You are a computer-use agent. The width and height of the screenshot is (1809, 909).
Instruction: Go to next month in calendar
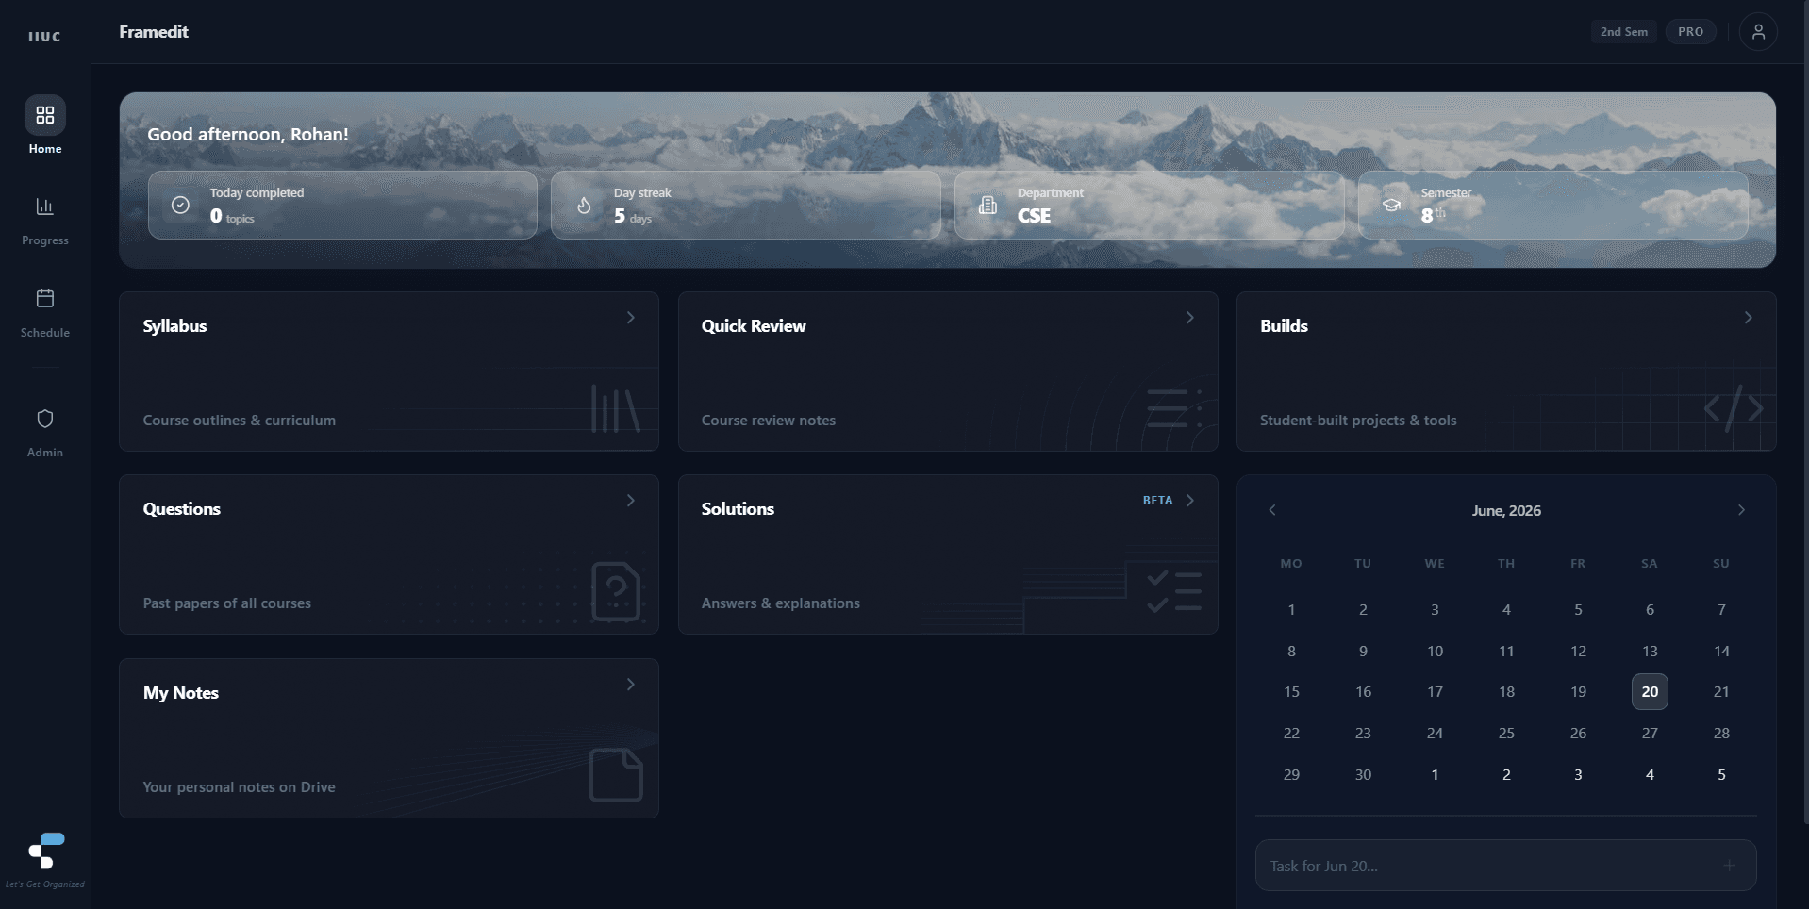pyautogui.click(x=1741, y=510)
